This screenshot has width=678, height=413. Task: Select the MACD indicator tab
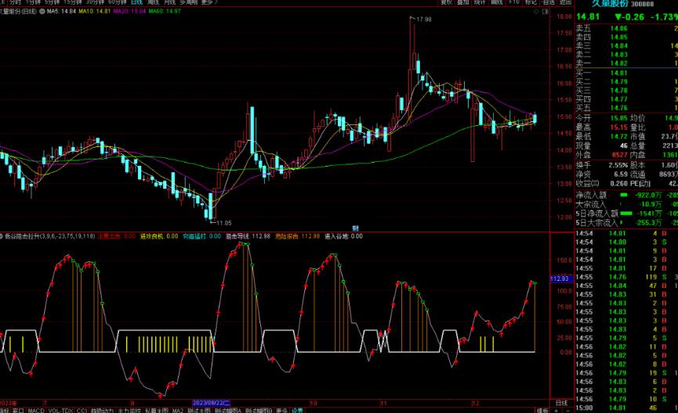click(36, 411)
